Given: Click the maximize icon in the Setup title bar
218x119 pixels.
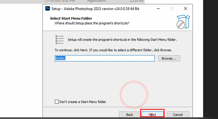Looking at the screenshot, I should (x=172, y=8).
